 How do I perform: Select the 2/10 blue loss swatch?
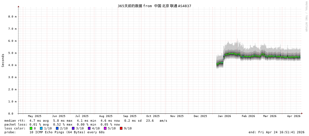coord(57,128)
